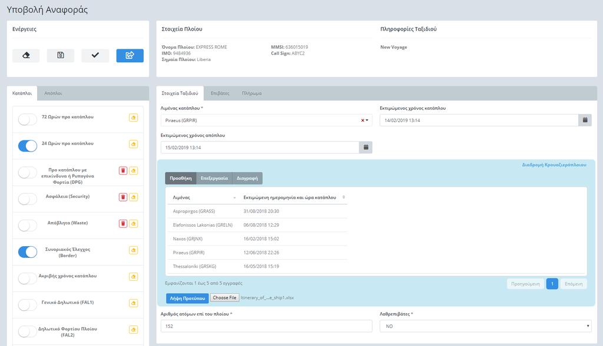Screen dimensions: 603x346
Task: Enable Ακριβής χρόνος κατάπλου switch
Action: (28, 278)
